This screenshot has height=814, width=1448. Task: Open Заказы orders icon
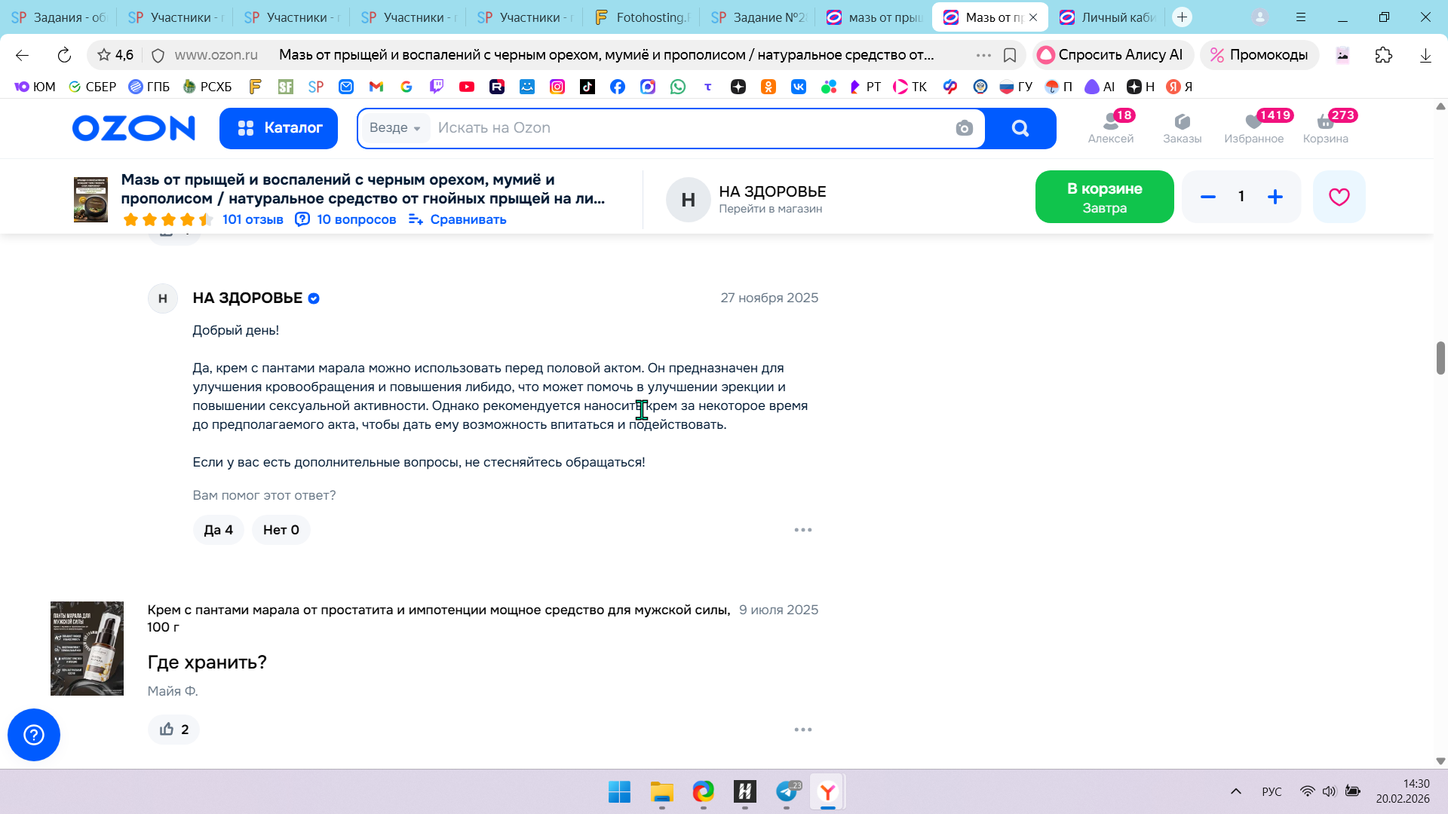1182,127
